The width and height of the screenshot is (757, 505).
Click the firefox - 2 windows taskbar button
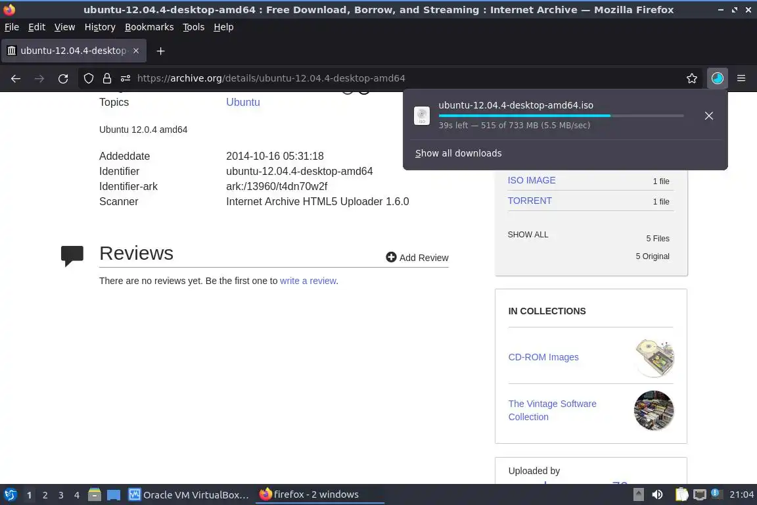click(x=319, y=494)
